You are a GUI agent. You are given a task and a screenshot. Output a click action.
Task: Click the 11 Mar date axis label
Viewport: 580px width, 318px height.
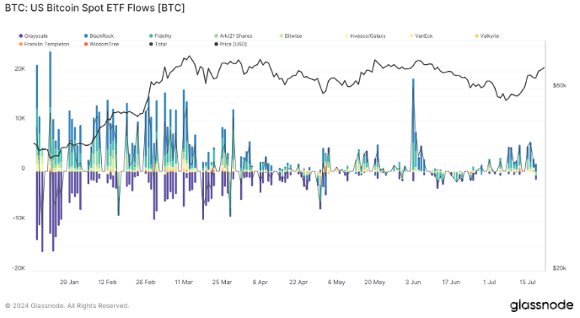click(184, 282)
